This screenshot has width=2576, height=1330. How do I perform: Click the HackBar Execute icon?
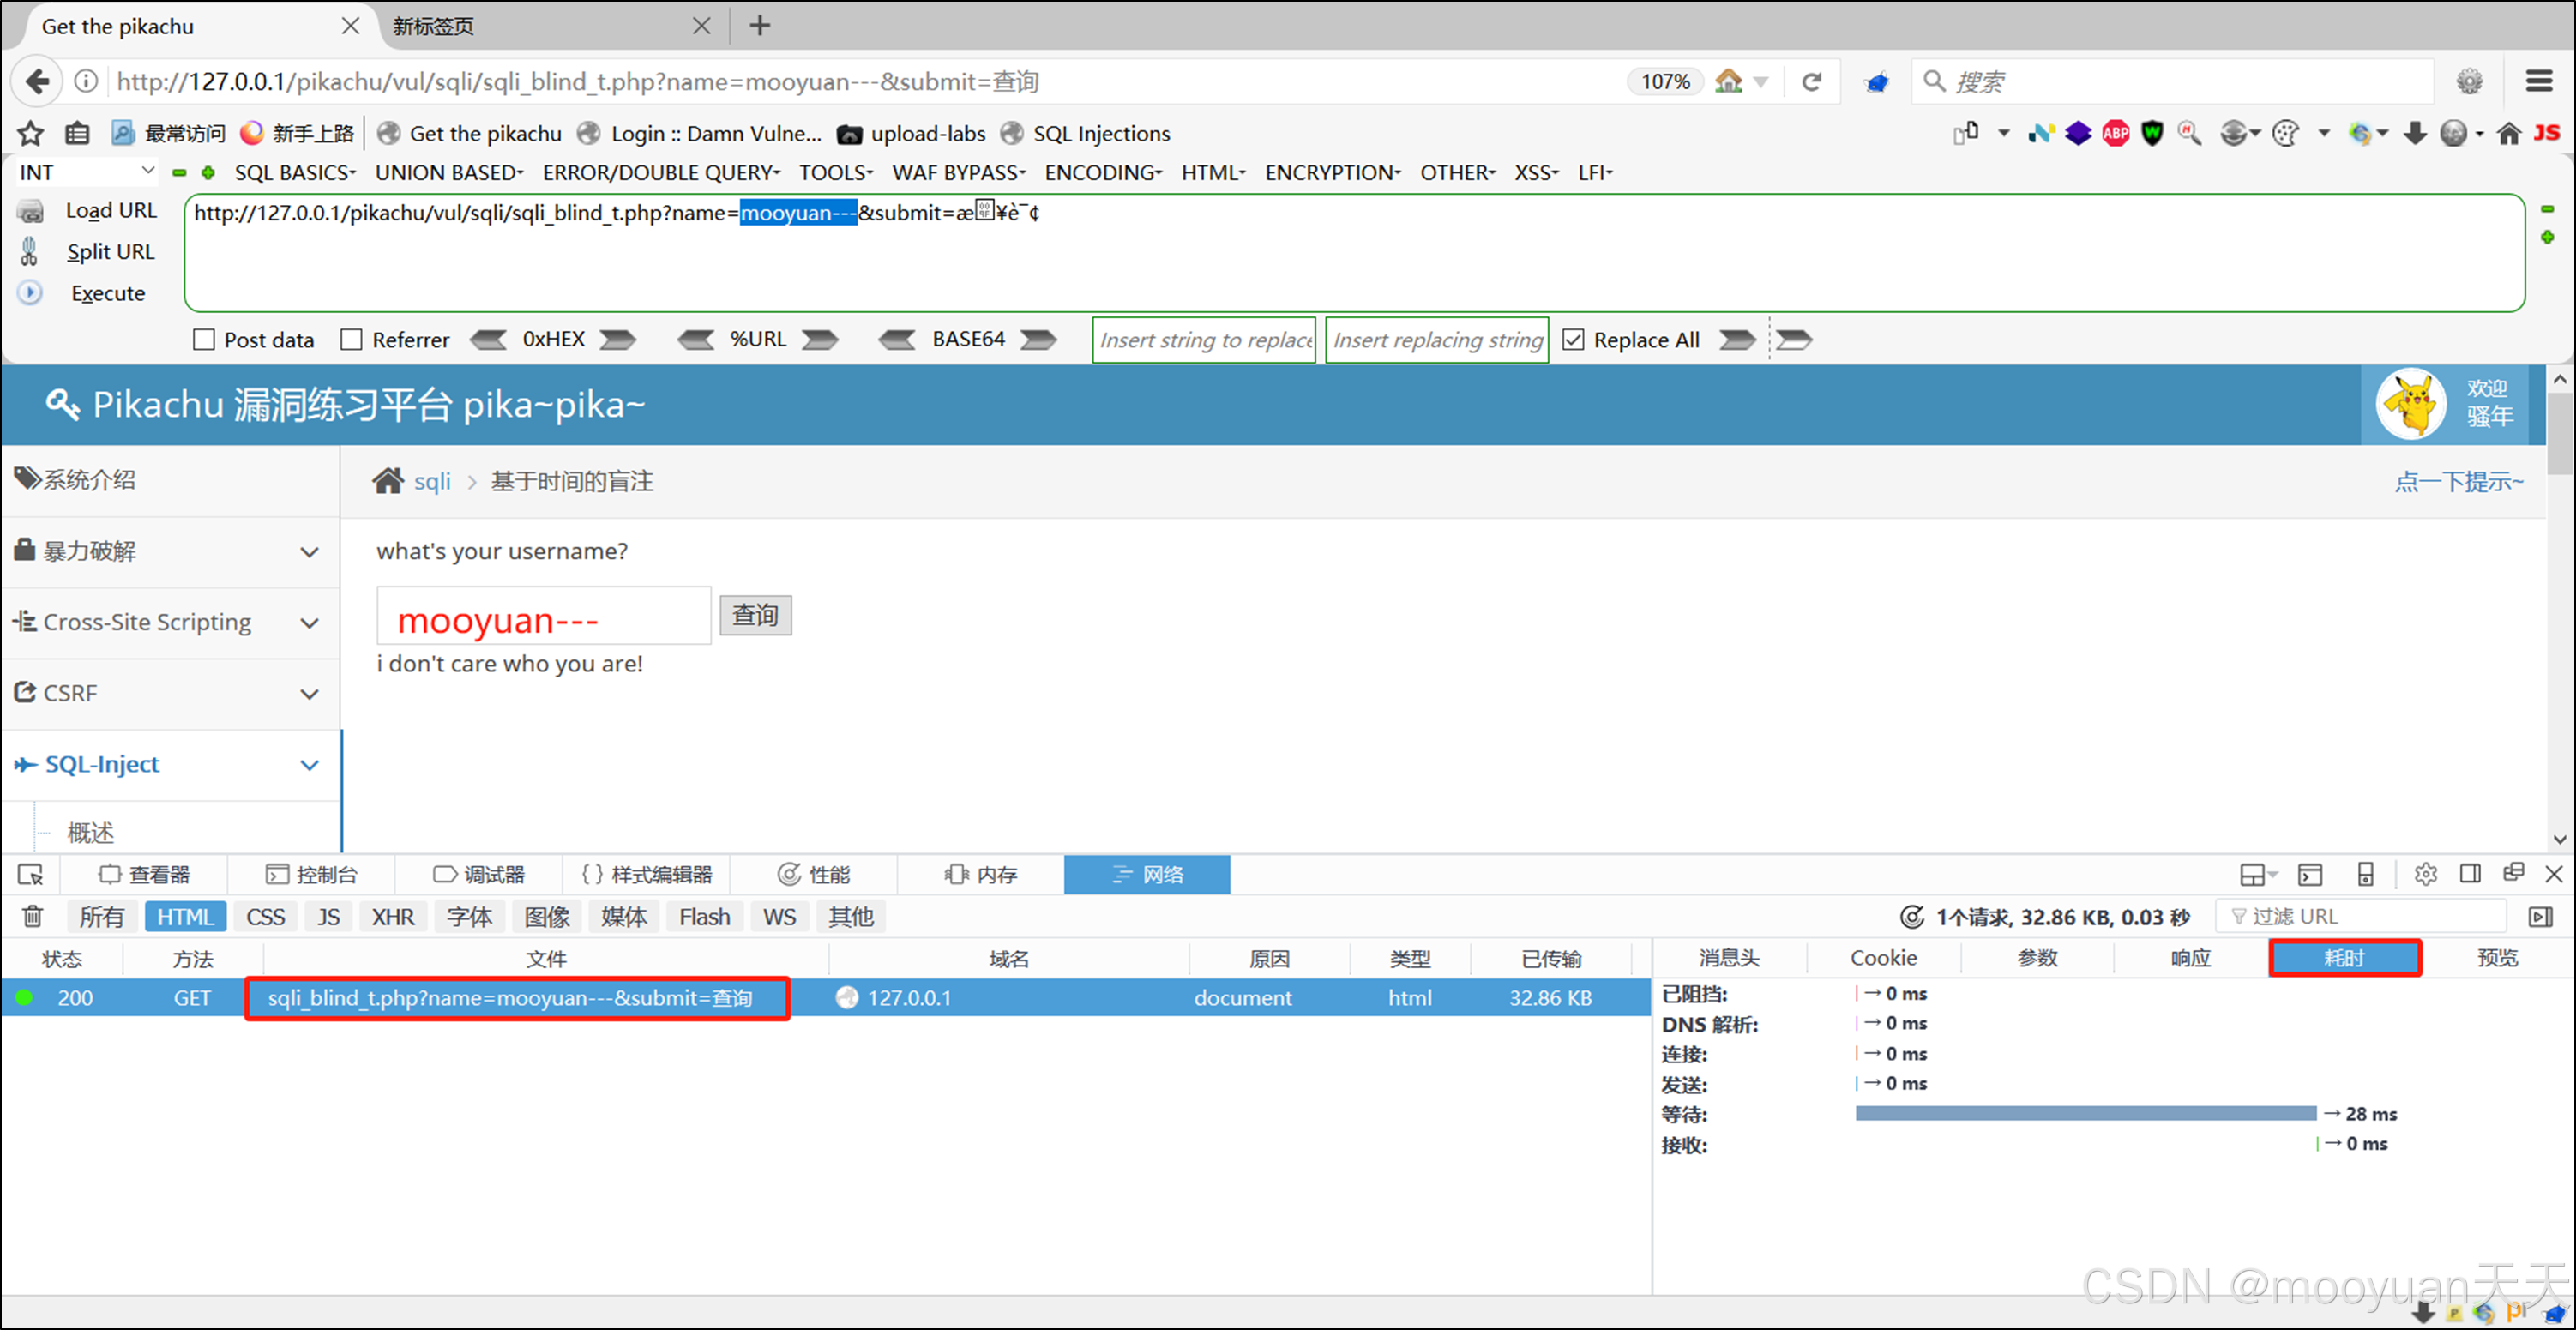(x=30, y=293)
